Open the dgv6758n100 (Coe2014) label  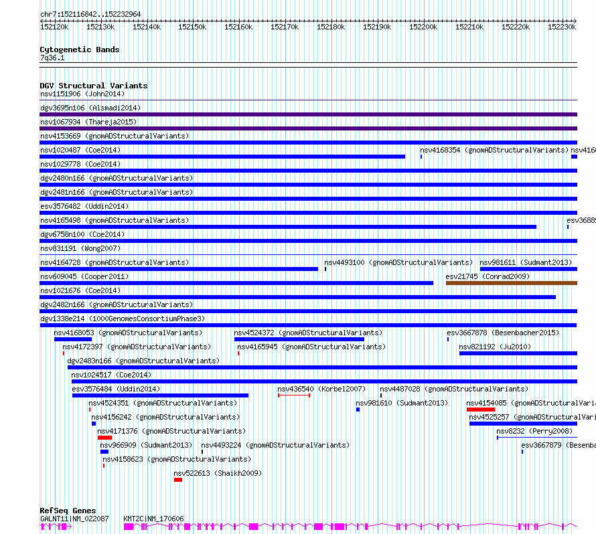tap(82, 234)
